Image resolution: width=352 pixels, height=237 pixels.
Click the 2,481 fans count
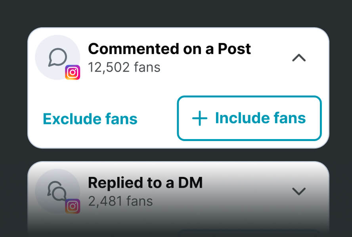pyautogui.click(x=120, y=201)
